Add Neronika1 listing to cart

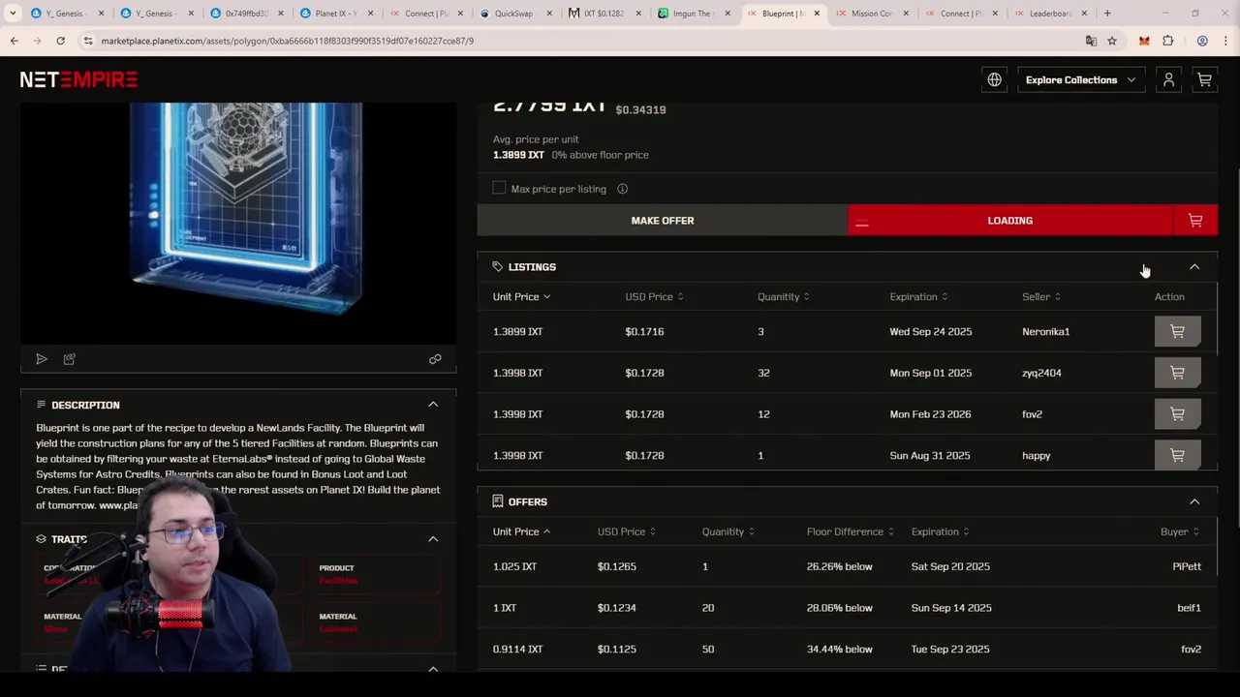[x=1177, y=331]
